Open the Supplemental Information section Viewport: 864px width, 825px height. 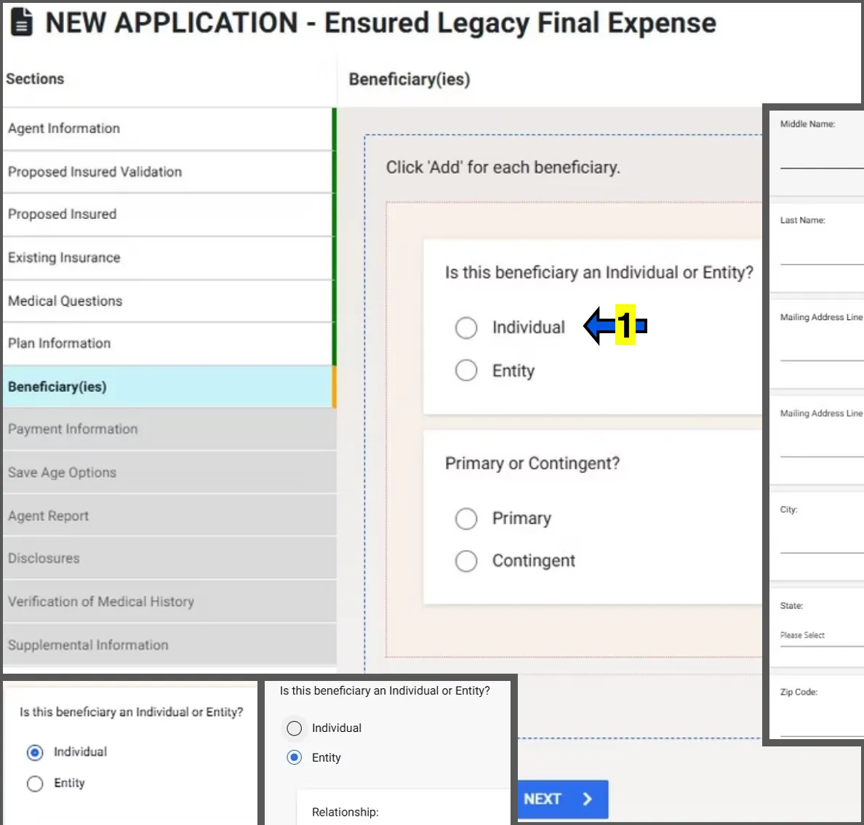click(169, 645)
